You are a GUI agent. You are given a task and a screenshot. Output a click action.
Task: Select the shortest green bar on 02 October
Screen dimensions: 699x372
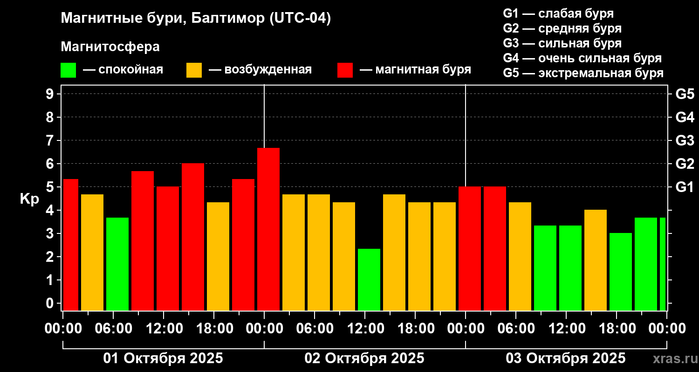(369, 279)
